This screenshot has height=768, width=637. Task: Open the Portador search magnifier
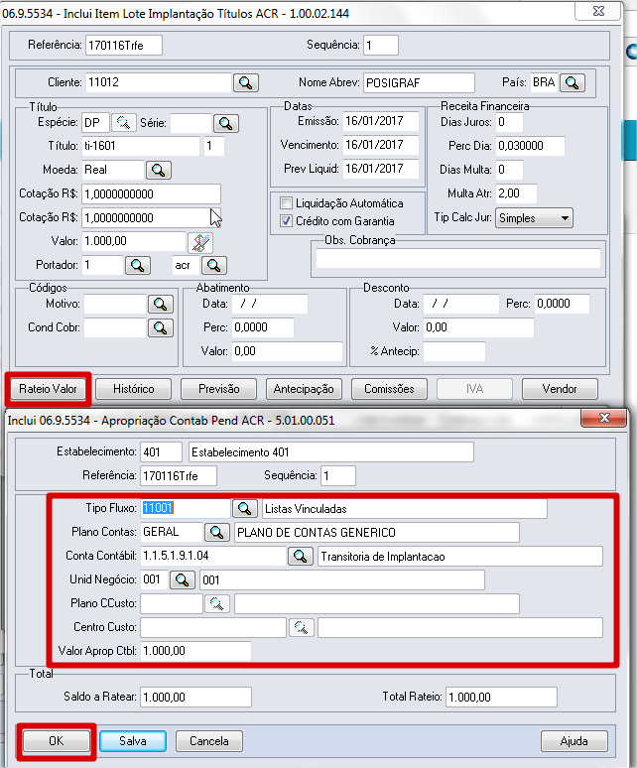[x=138, y=266]
